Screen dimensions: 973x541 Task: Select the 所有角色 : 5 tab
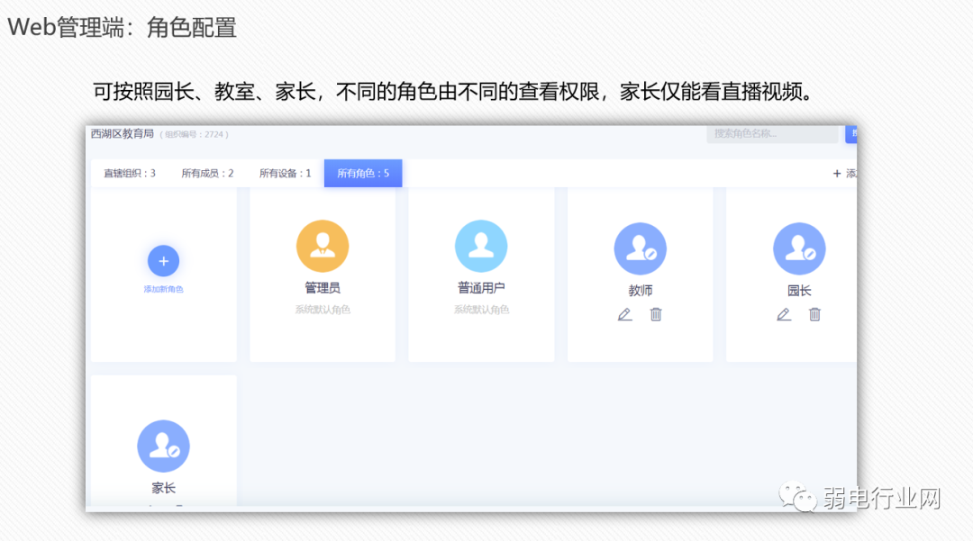363,174
